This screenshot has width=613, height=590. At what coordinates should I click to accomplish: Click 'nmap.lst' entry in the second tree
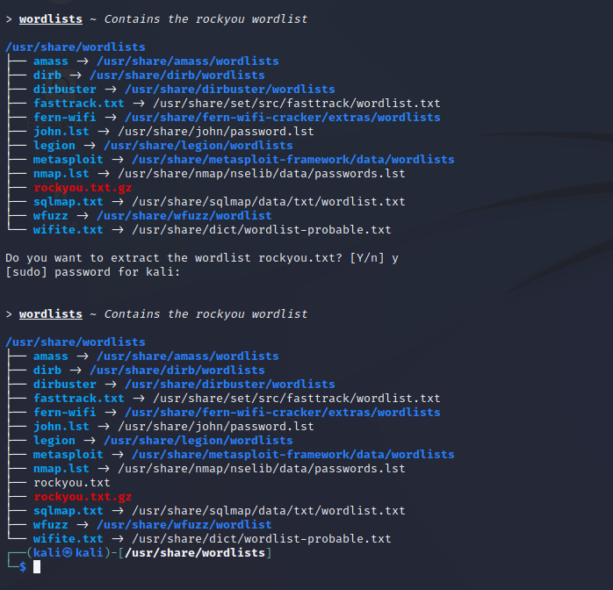(61, 469)
